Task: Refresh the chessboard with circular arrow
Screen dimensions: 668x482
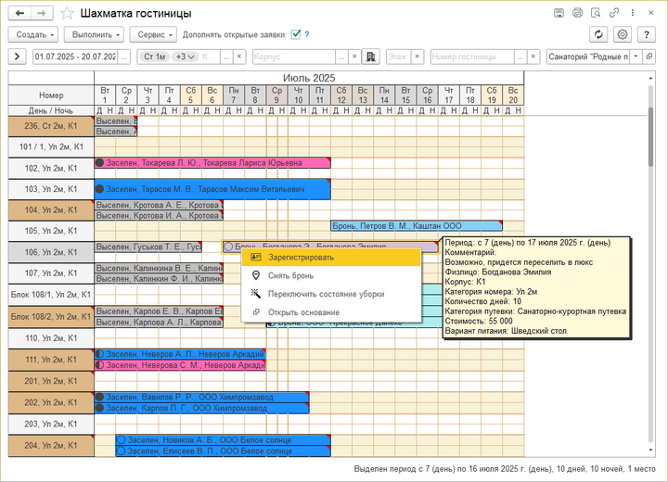Action: (598, 34)
